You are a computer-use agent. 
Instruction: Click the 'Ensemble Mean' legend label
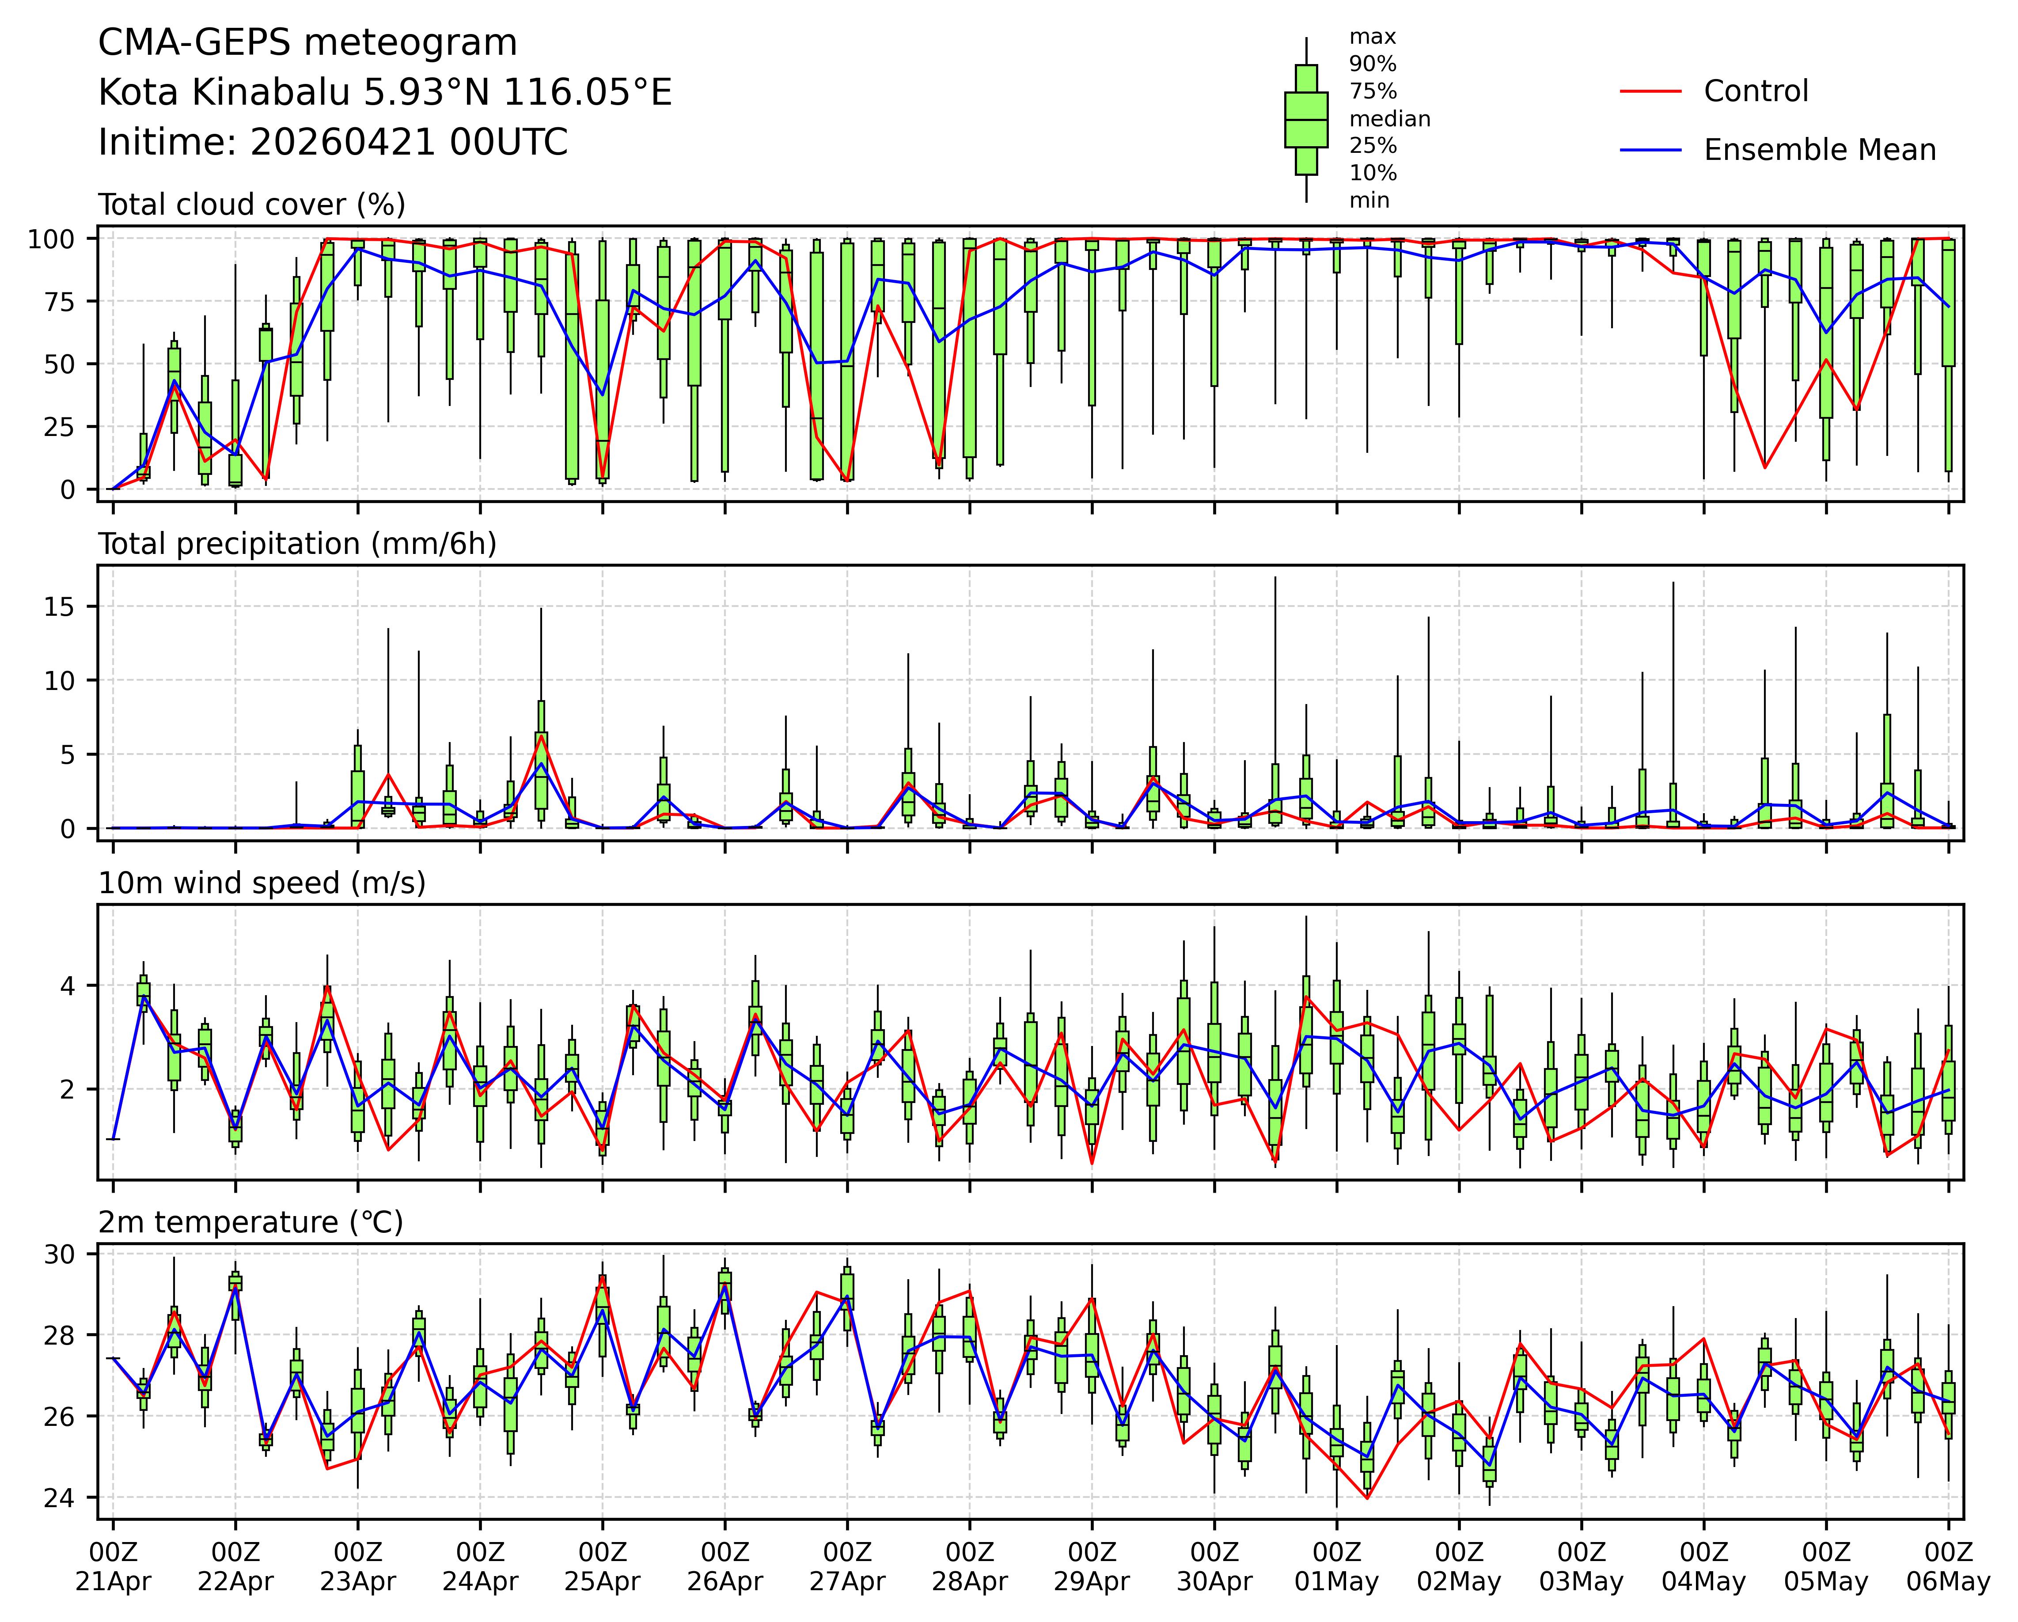(1820, 151)
